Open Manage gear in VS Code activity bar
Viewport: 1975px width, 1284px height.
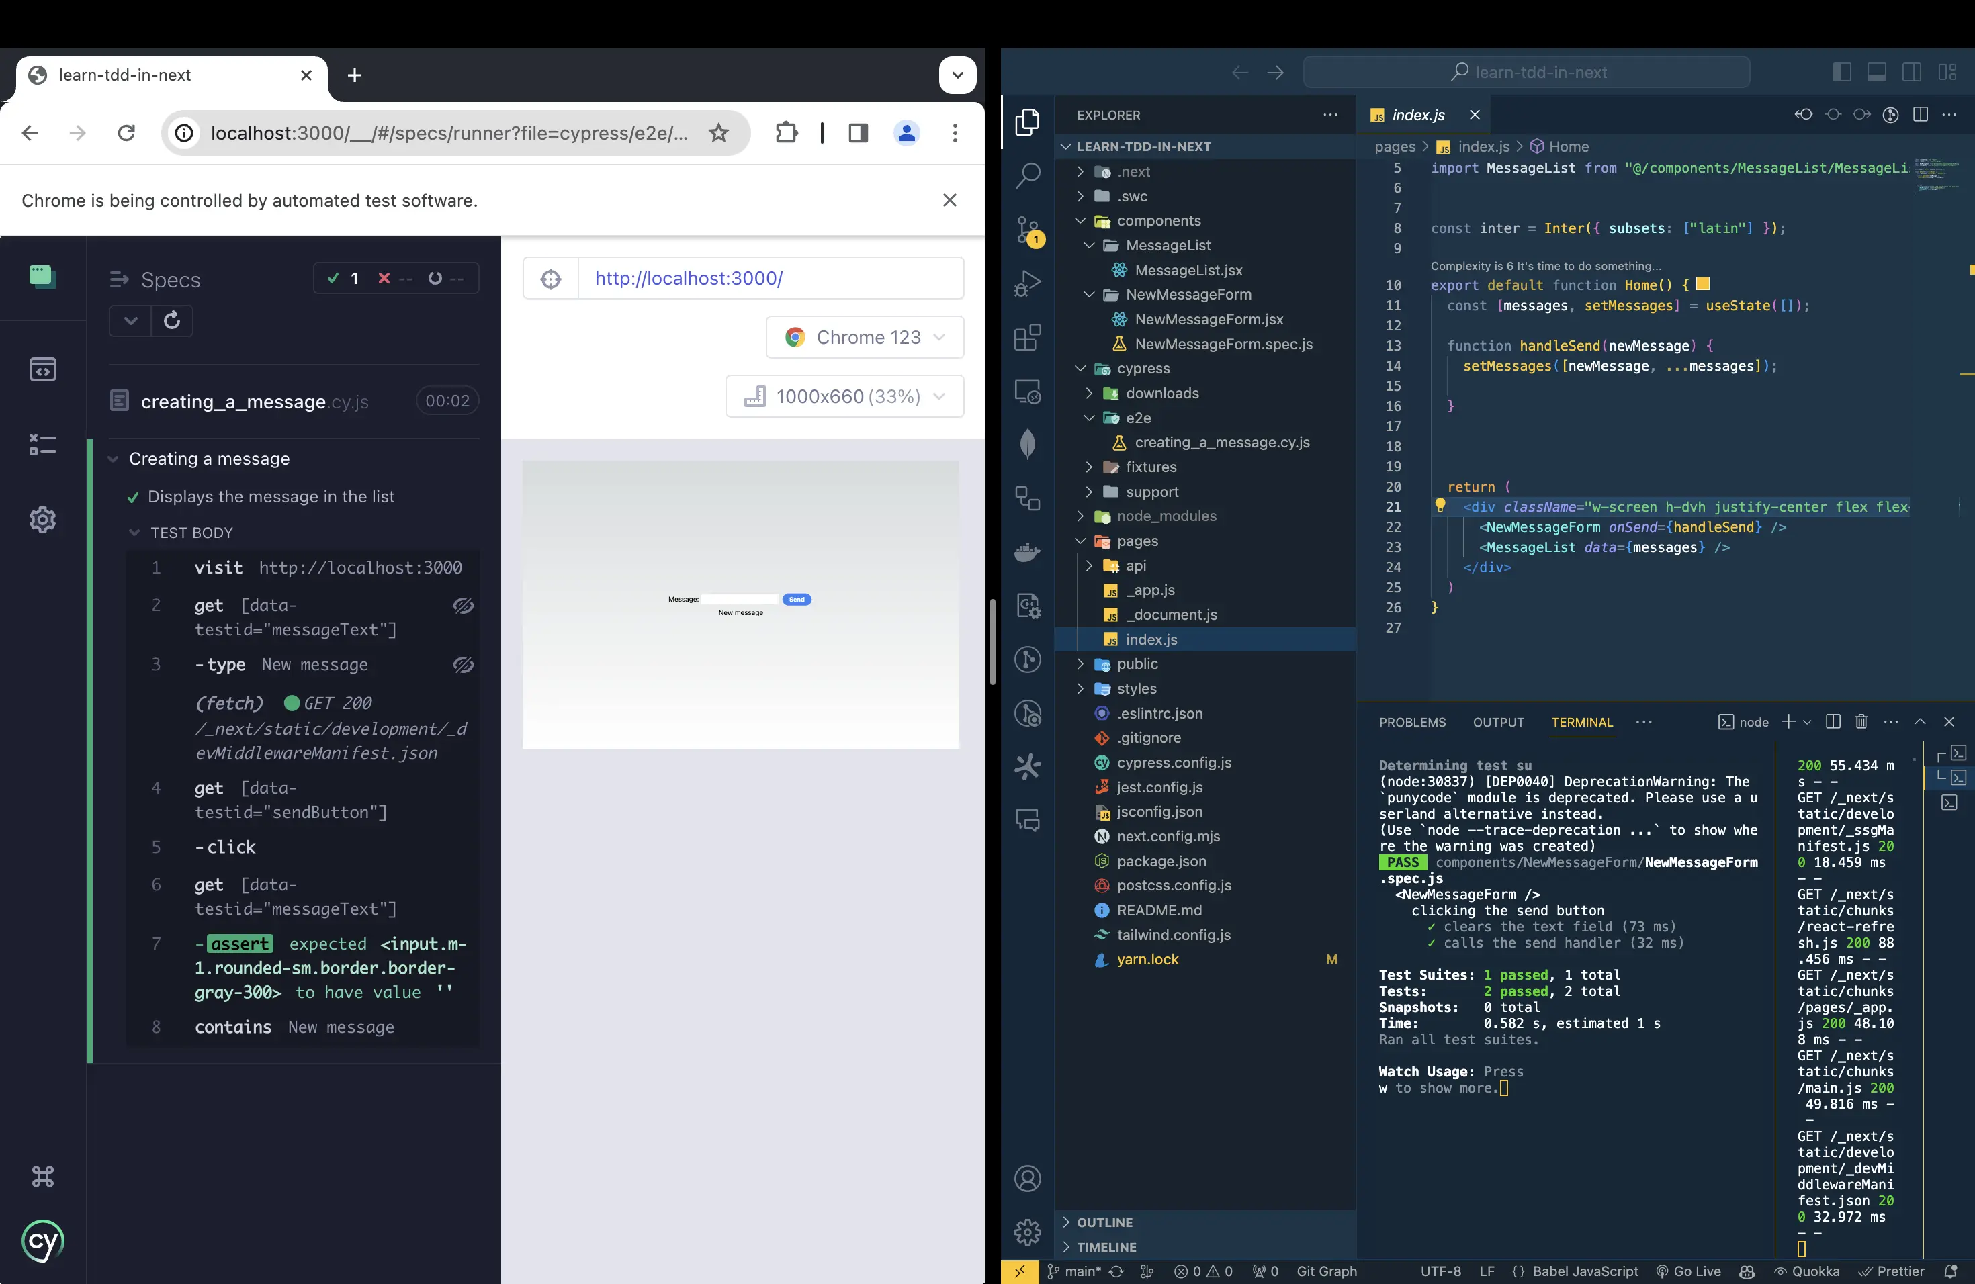(x=1027, y=1232)
